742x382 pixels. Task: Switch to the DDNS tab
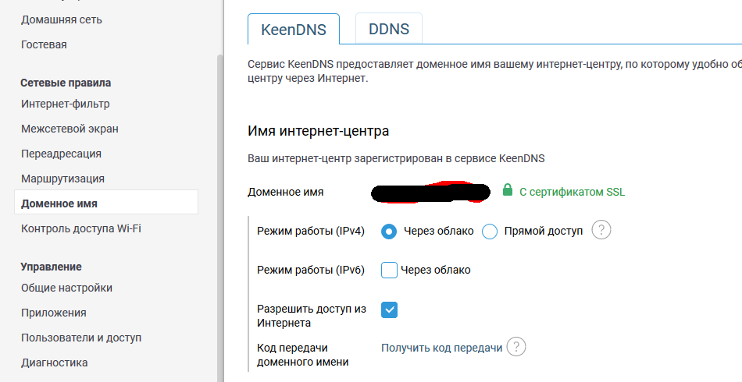(x=389, y=30)
